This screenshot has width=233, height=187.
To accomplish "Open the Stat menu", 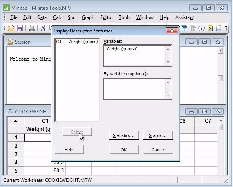I will click(72, 17).
